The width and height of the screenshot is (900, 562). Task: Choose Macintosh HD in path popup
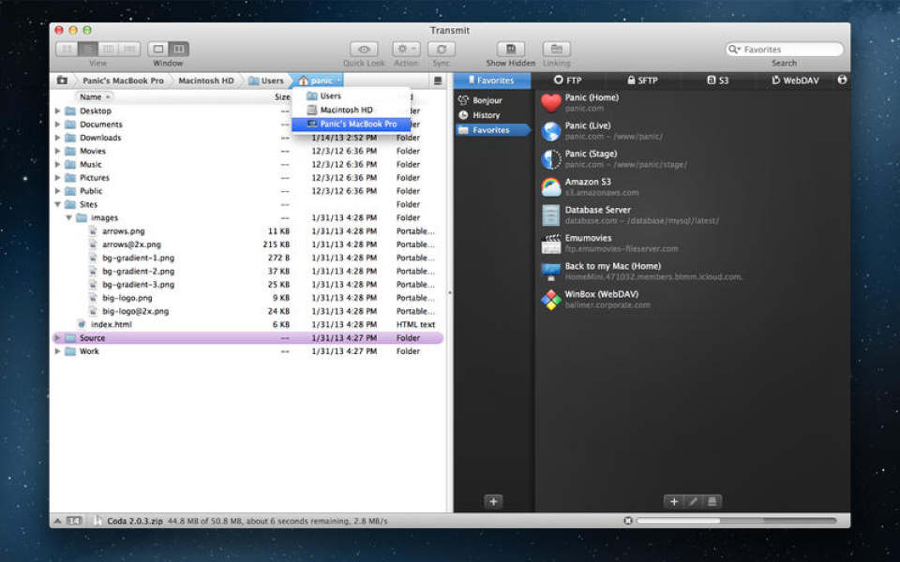tap(352, 110)
